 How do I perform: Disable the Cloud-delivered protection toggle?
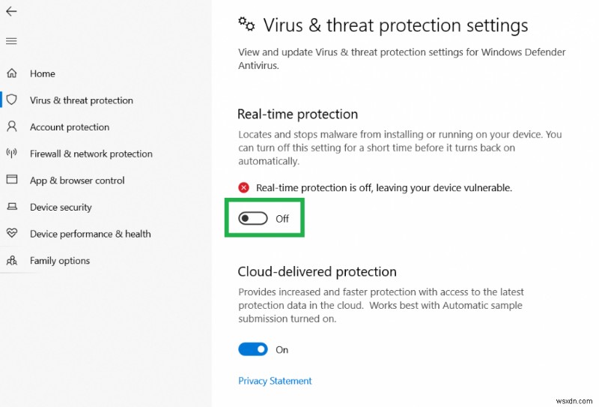tap(253, 349)
